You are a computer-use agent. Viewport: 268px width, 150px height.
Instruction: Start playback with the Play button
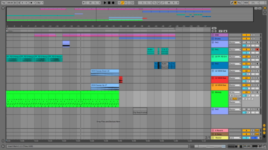pyautogui.click(x=105, y=3)
